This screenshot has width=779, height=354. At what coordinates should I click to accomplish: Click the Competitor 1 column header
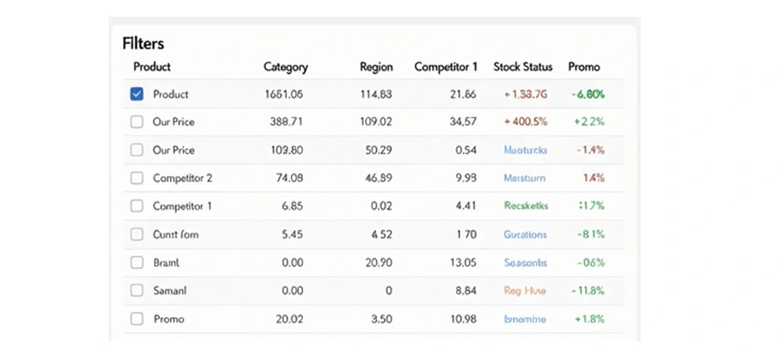pyautogui.click(x=446, y=67)
